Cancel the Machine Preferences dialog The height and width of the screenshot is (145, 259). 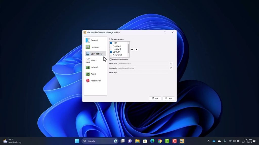168,98
